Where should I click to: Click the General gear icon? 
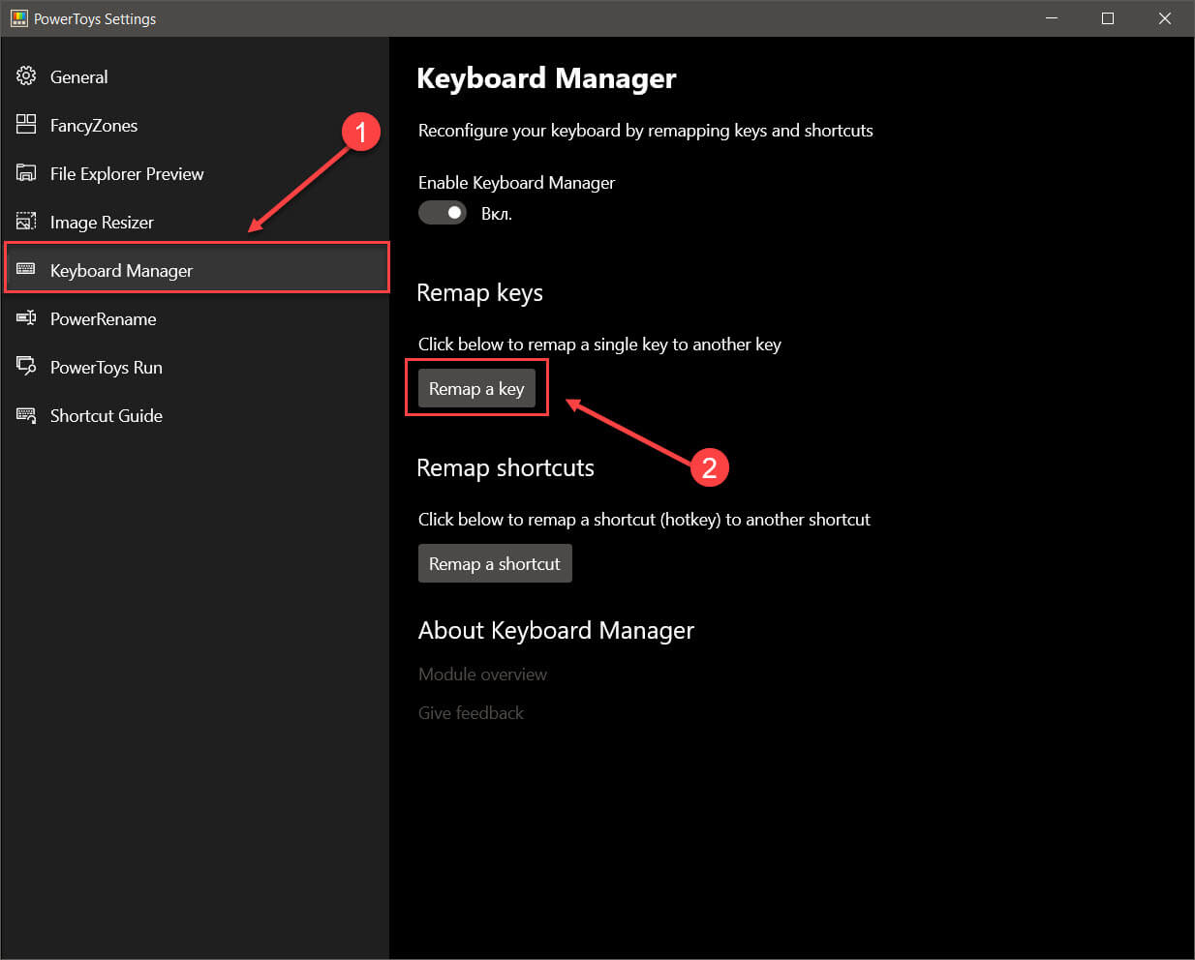coord(26,76)
